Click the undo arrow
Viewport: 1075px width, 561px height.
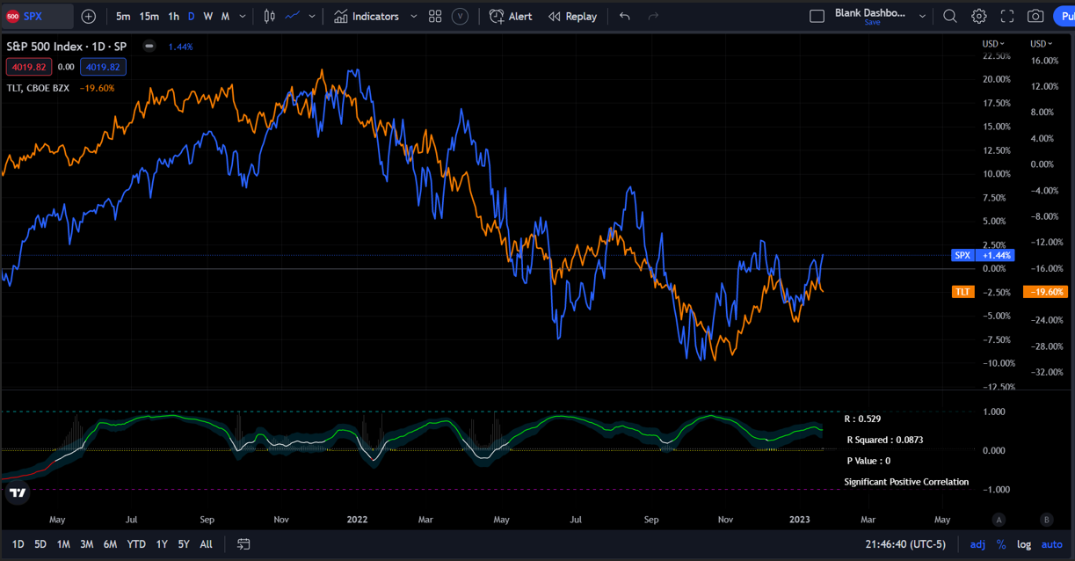pos(625,16)
